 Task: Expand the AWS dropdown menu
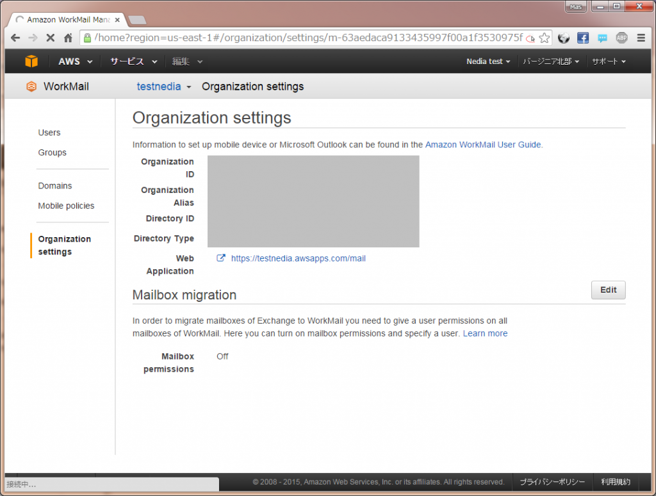click(76, 62)
